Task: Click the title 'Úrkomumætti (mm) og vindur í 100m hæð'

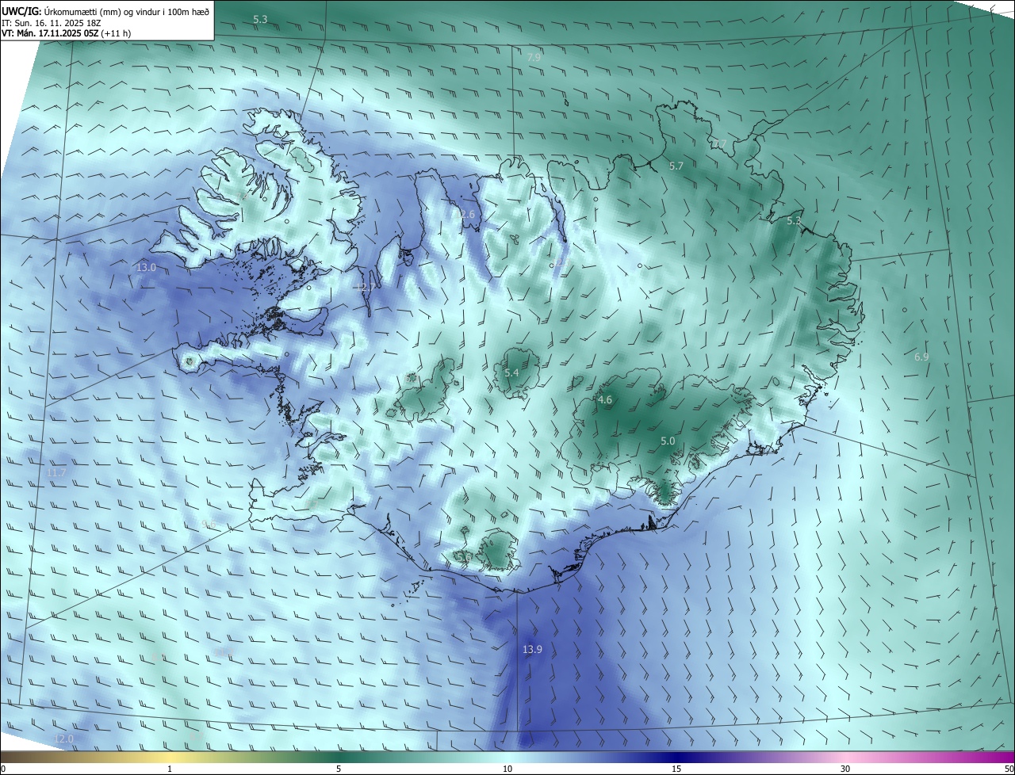Action: [x=127, y=11]
